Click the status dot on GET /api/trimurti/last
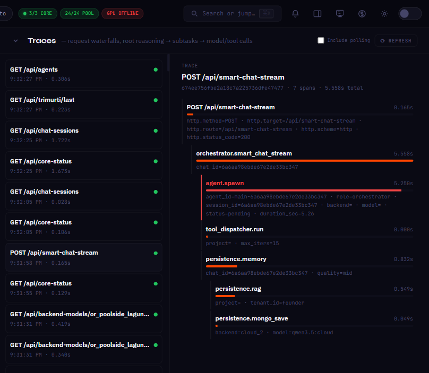The height and width of the screenshot is (373, 429). (x=156, y=100)
